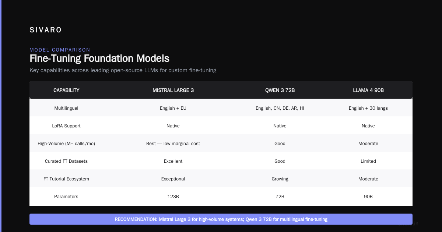The image size is (442, 232).
Task: Click the LoRA Support row label
Action: pos(66,126)
